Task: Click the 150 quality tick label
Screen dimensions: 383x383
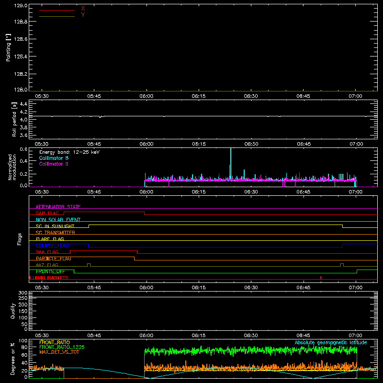Action: 23,311
